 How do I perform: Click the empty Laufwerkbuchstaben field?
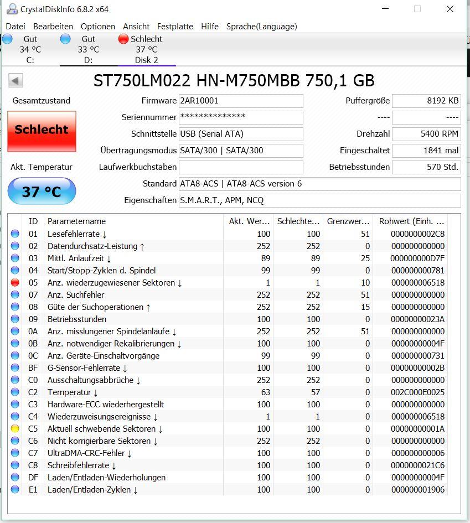pos(241,168)
